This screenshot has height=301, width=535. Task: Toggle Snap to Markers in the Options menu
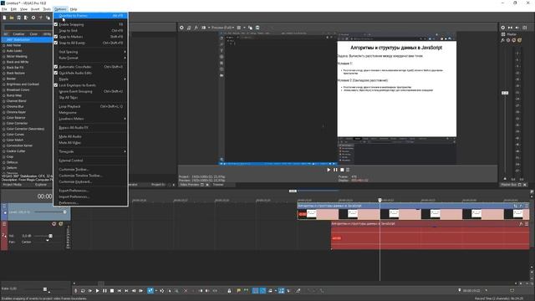pyautogui.click(x=90, y=37)
